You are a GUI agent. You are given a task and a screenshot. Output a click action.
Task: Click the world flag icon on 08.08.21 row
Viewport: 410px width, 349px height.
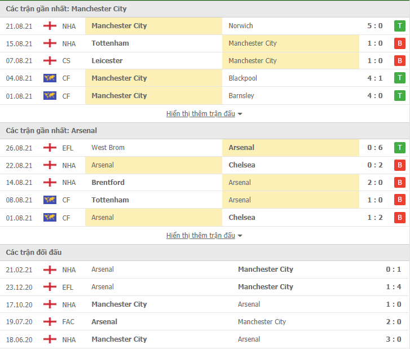50,200
